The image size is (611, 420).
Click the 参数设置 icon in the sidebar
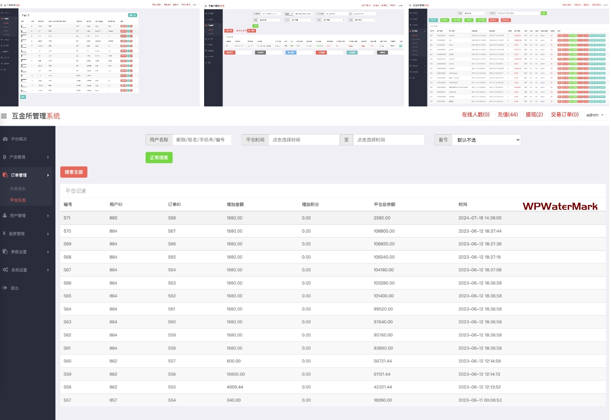tap(5, 252)
